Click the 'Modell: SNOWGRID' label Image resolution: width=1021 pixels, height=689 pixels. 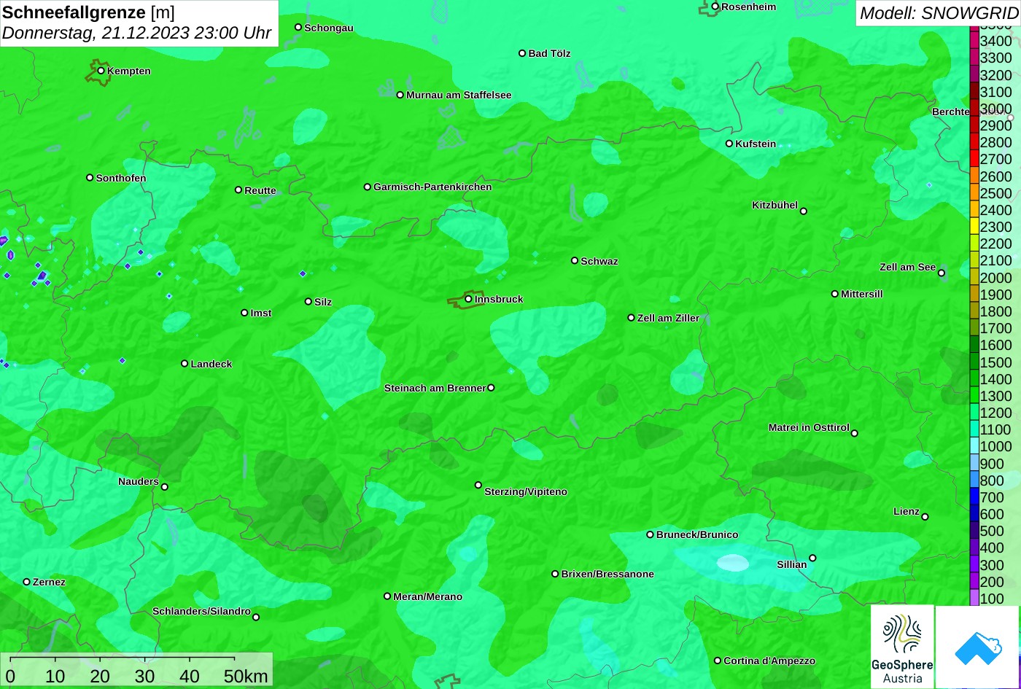(x=939, y=13)
